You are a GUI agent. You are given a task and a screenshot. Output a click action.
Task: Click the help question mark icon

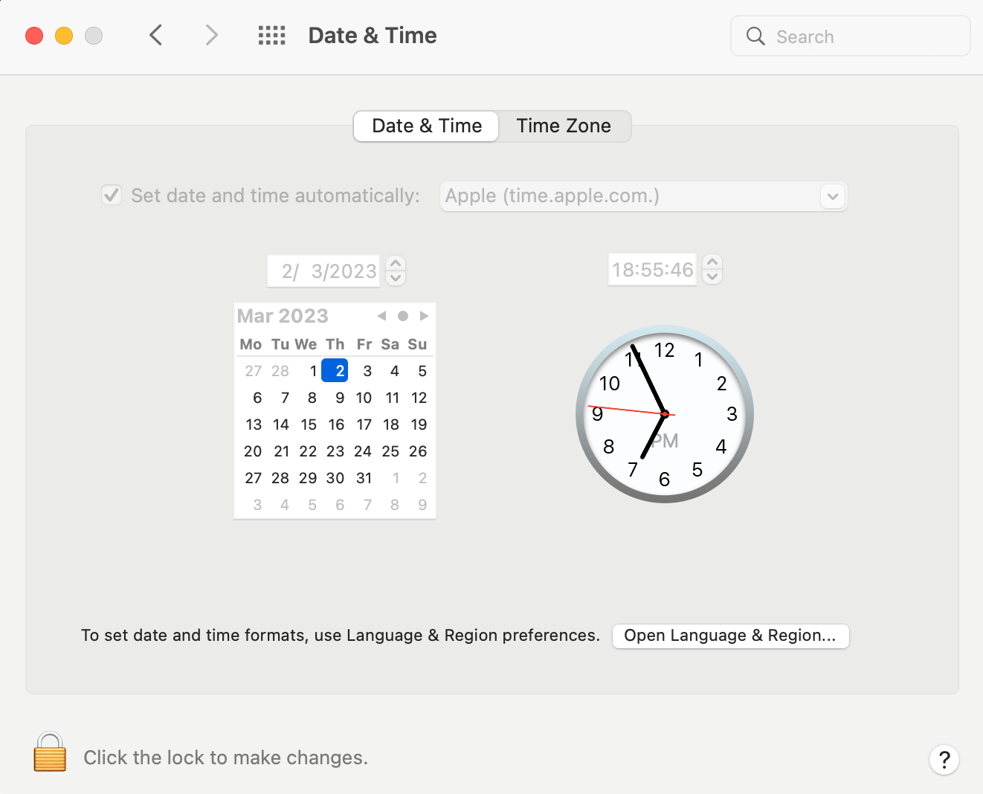pos(944,760)
